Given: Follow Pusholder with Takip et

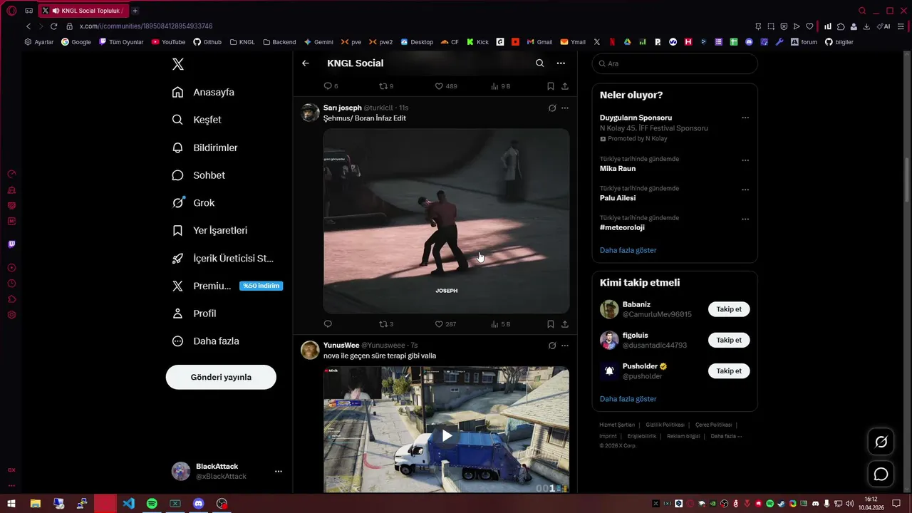Looking at the screenshot, I should point(729,370).
